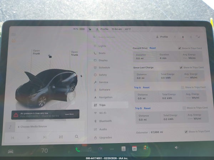Enable Show in Trips Card for Trip B

coord(184,108)
